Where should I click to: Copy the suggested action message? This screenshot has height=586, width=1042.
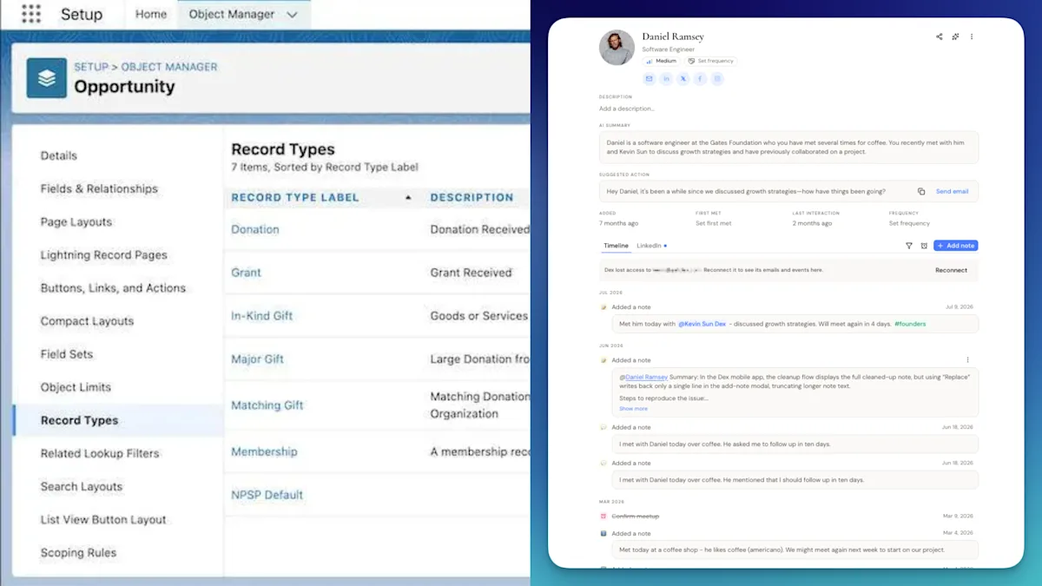click(x=921, y=191)
